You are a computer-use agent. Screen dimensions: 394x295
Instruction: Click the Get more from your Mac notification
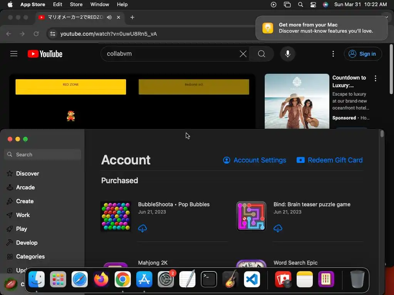click(x=321, y=28)
